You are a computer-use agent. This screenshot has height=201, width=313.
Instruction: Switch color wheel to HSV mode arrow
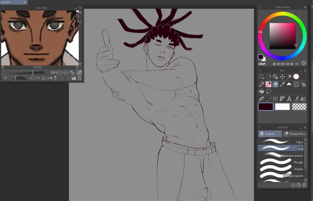click(304, 63)
